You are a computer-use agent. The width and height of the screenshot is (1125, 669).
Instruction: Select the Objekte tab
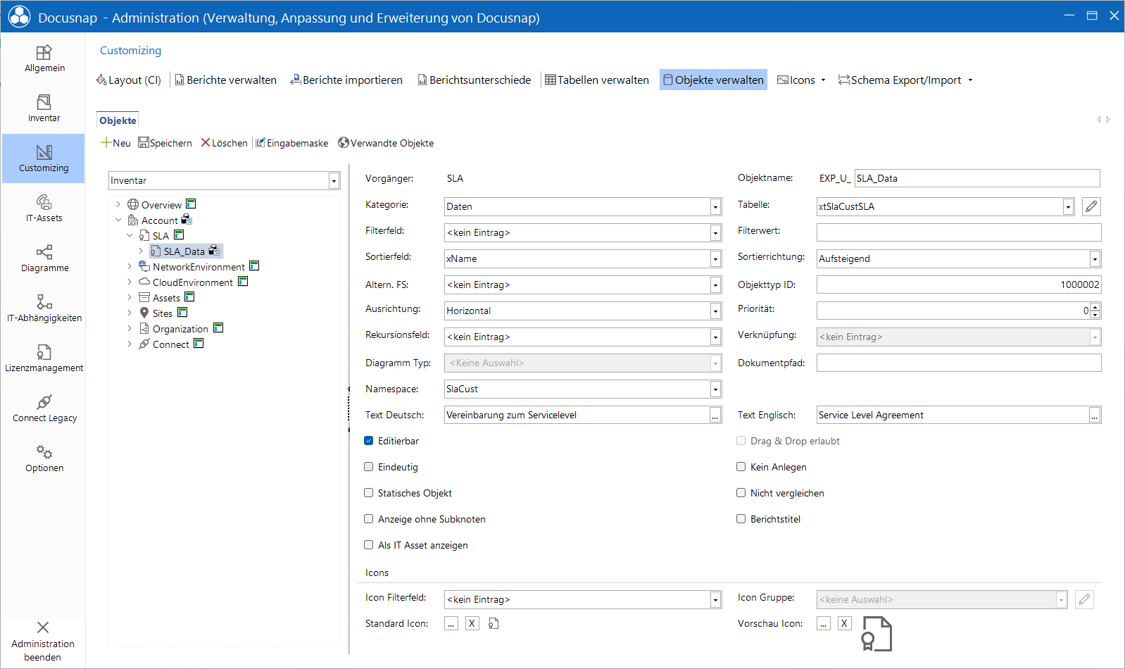118,120
